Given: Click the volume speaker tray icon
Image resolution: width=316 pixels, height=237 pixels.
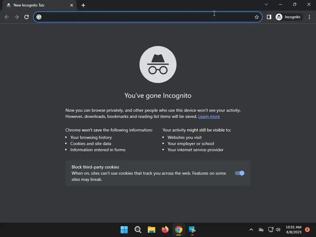Looking at the screenshot, I should tap(278, 230).
